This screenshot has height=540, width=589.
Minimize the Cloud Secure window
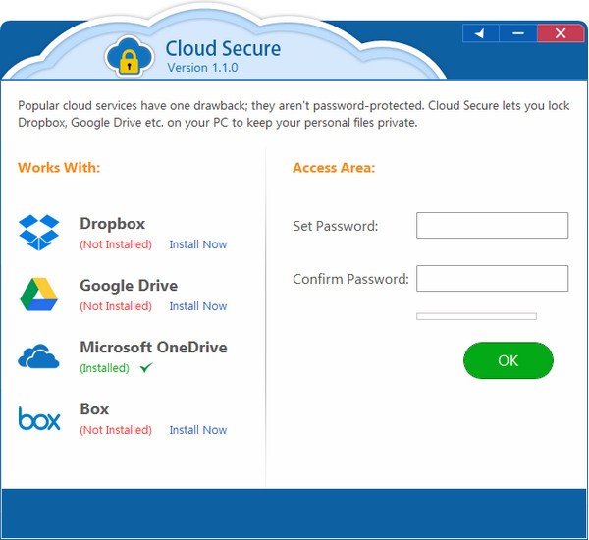516,33
